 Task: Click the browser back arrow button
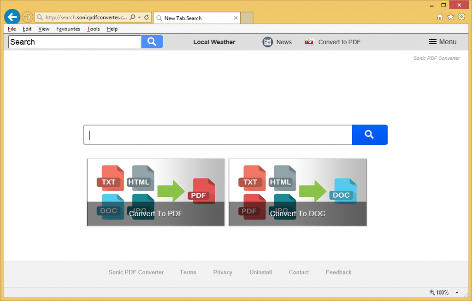12,17
